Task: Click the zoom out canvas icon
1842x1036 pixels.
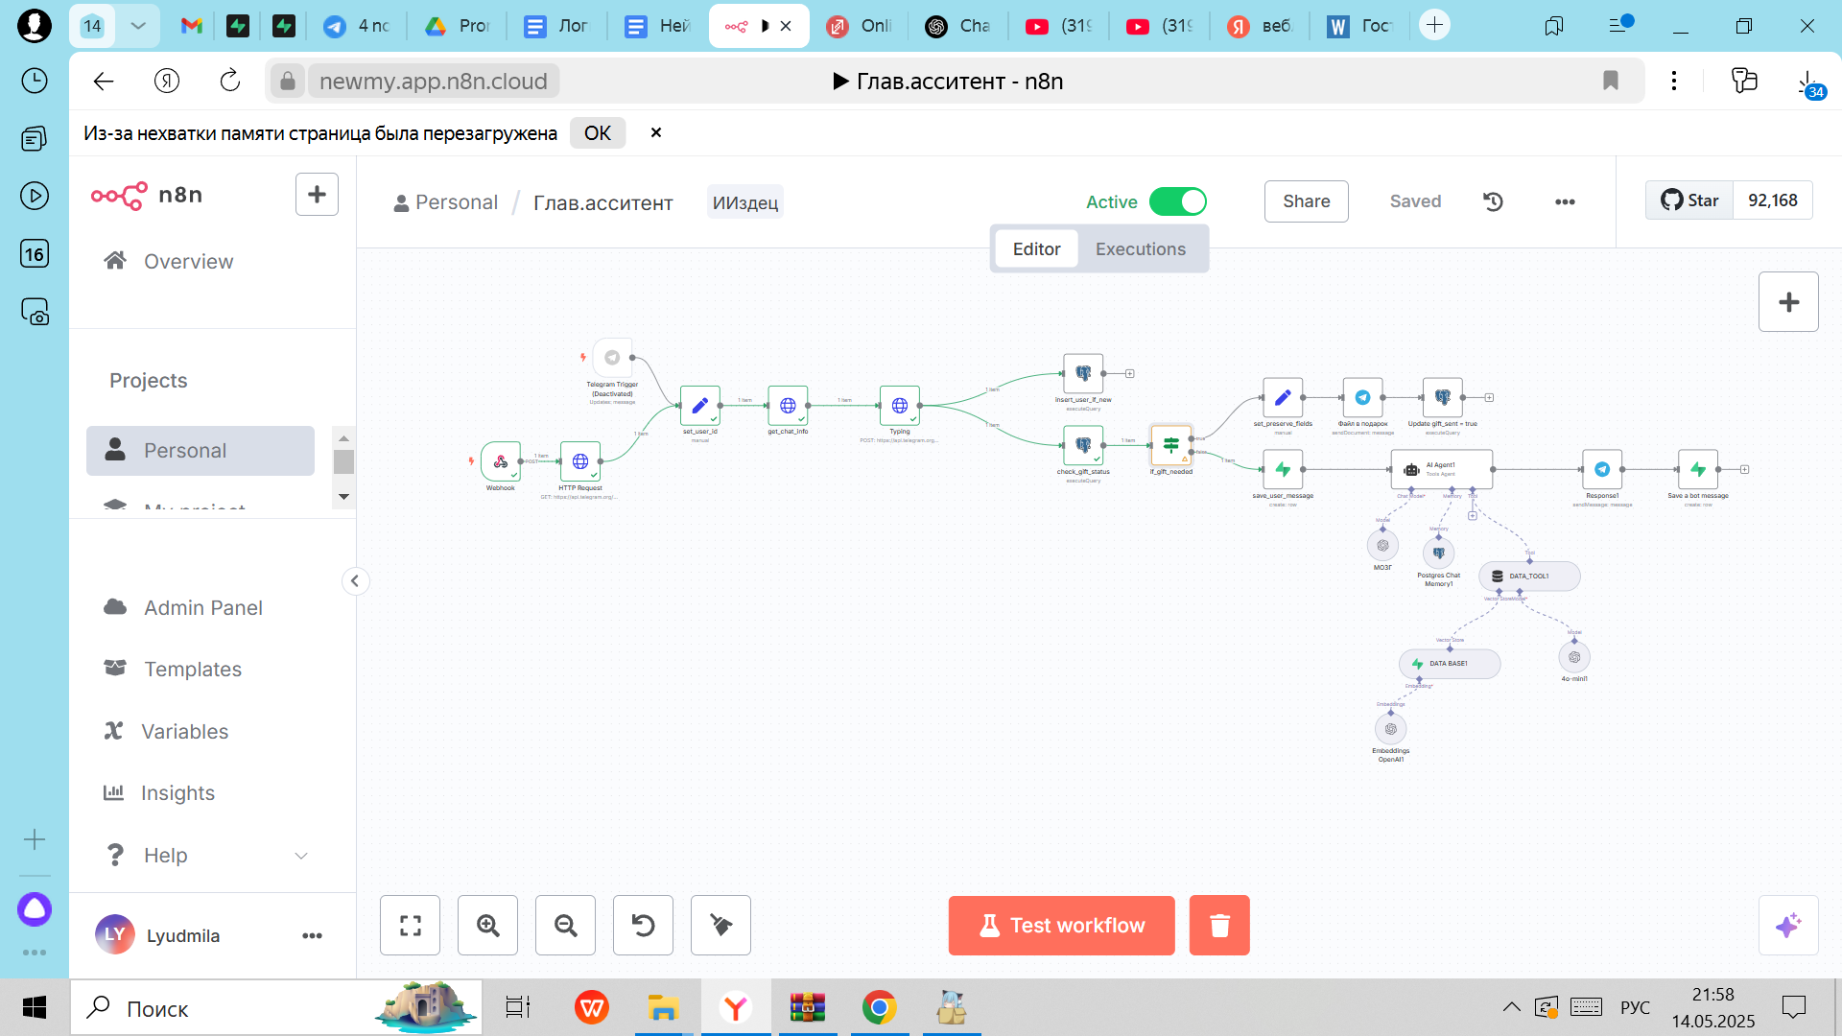Action: coord(566,926)
